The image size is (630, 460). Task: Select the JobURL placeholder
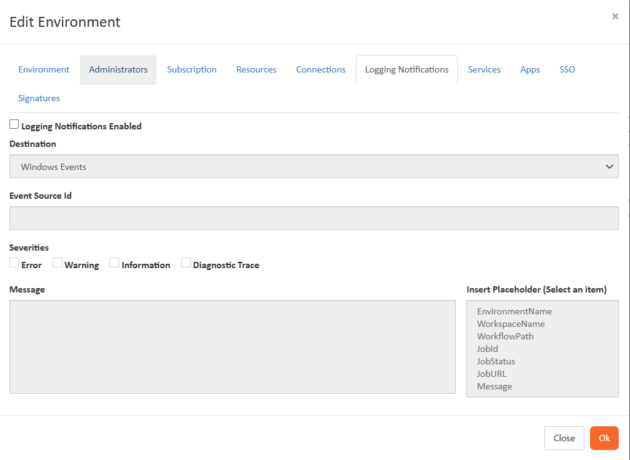coord(491,374)
